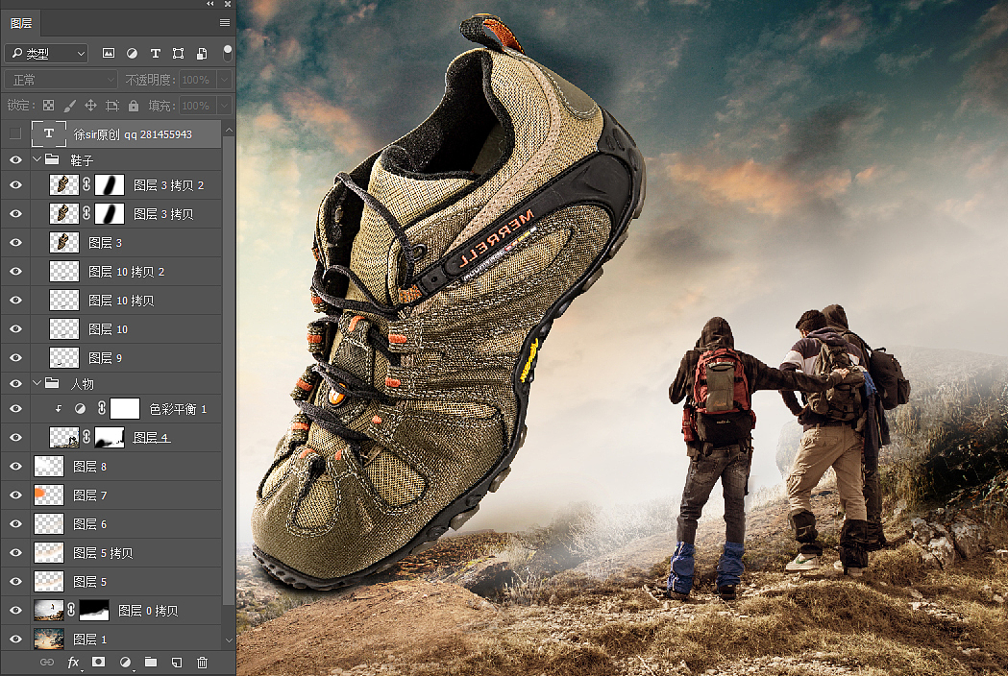The height and width of the screenshot is (676, 1008).
Task: Hide layer 图层 1
Action: tap(15, 639)
